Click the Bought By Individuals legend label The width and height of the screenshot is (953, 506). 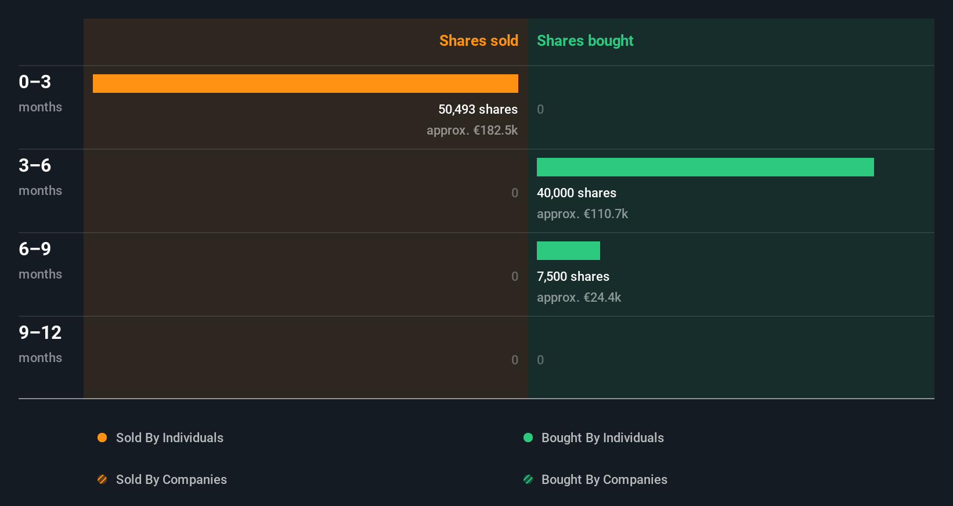[602, 438]
